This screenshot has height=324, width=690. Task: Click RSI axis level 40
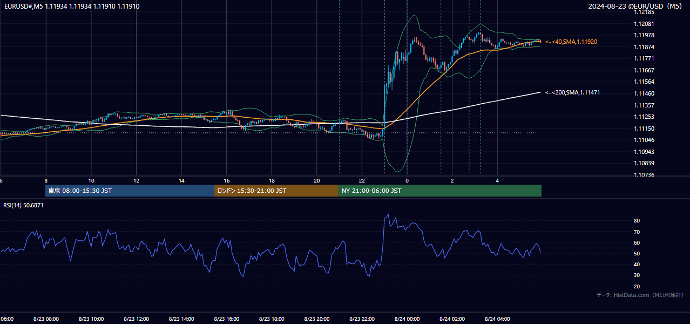637,265
